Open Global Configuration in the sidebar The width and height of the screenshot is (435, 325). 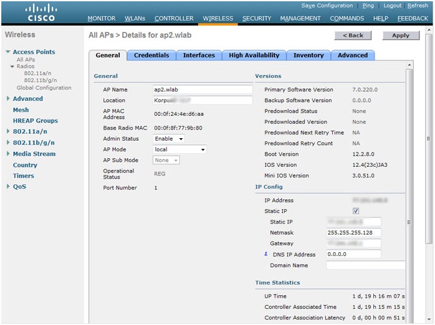click(x=44, y=88)
